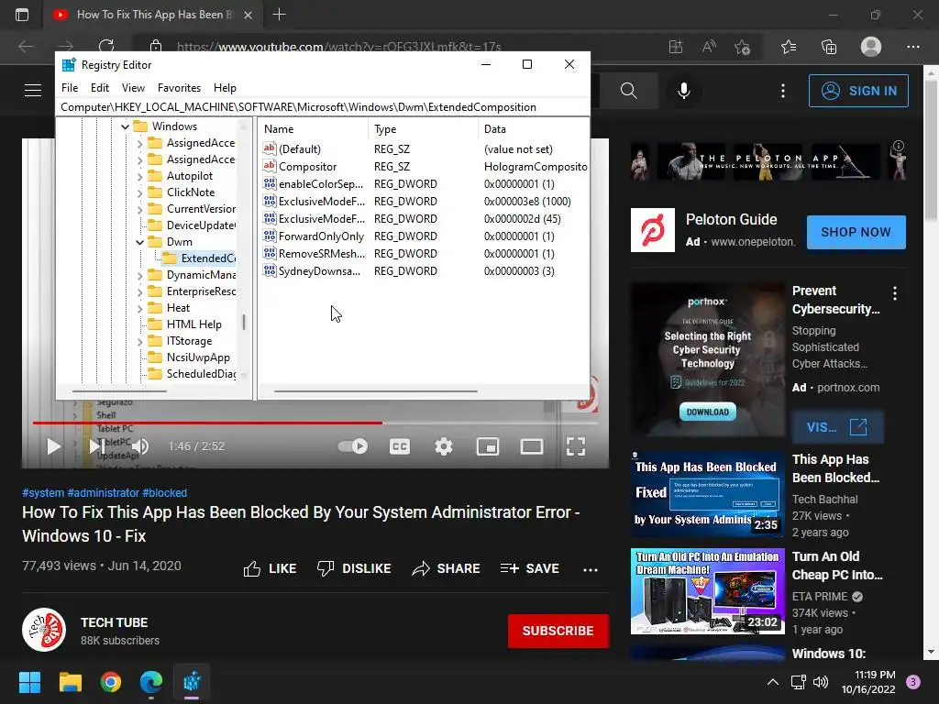Expand the ClickNote registry key

click(139, 192)
